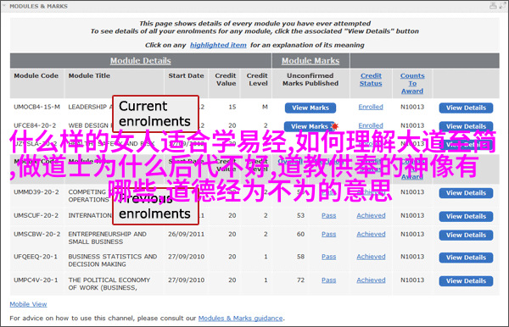This screenshot has height=327, width=509.
Task: Click start date 26/09/2011 for UMSCBW-20-2
Action: pyautogui.click(x=186, y=234)
